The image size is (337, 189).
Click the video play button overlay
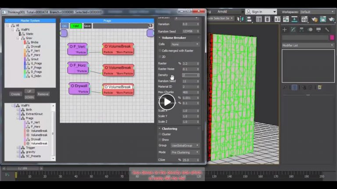pos(167,102)
